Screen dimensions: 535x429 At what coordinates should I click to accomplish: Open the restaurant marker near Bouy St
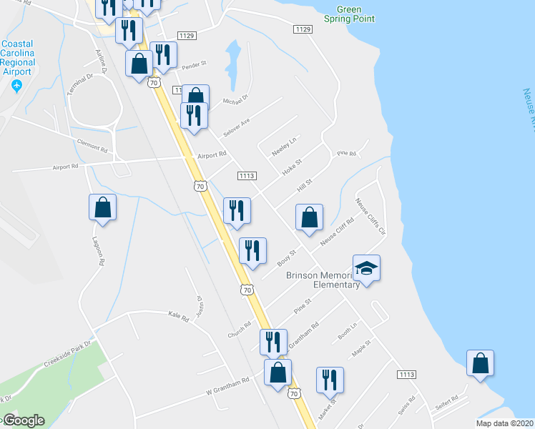tap(252, 252)
